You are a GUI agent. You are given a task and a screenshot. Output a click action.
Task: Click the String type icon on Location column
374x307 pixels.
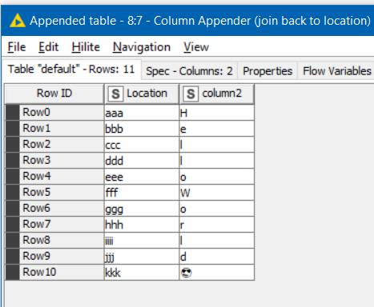pos(115,94)
